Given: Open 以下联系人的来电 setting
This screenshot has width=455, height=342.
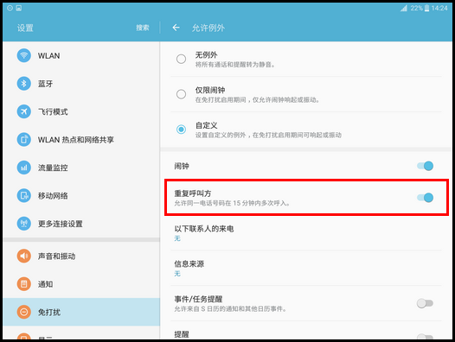Looking at the screenshot, I should click(306, 232).
